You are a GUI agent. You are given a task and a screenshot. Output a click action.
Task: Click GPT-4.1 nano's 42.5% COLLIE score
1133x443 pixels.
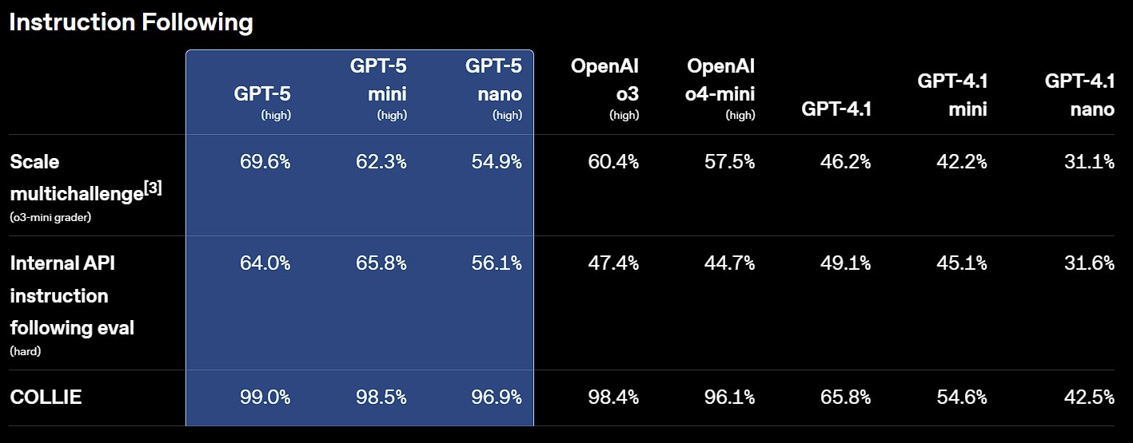(1089, 397)
